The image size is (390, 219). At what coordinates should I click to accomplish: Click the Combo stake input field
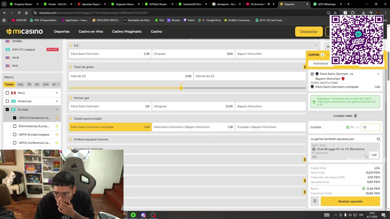370,127
